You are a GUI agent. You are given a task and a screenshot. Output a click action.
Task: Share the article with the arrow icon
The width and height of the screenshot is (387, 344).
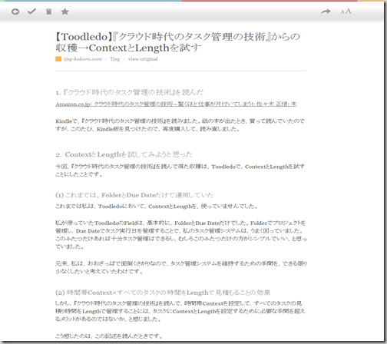pyautogui.click(x=326, y=12)
